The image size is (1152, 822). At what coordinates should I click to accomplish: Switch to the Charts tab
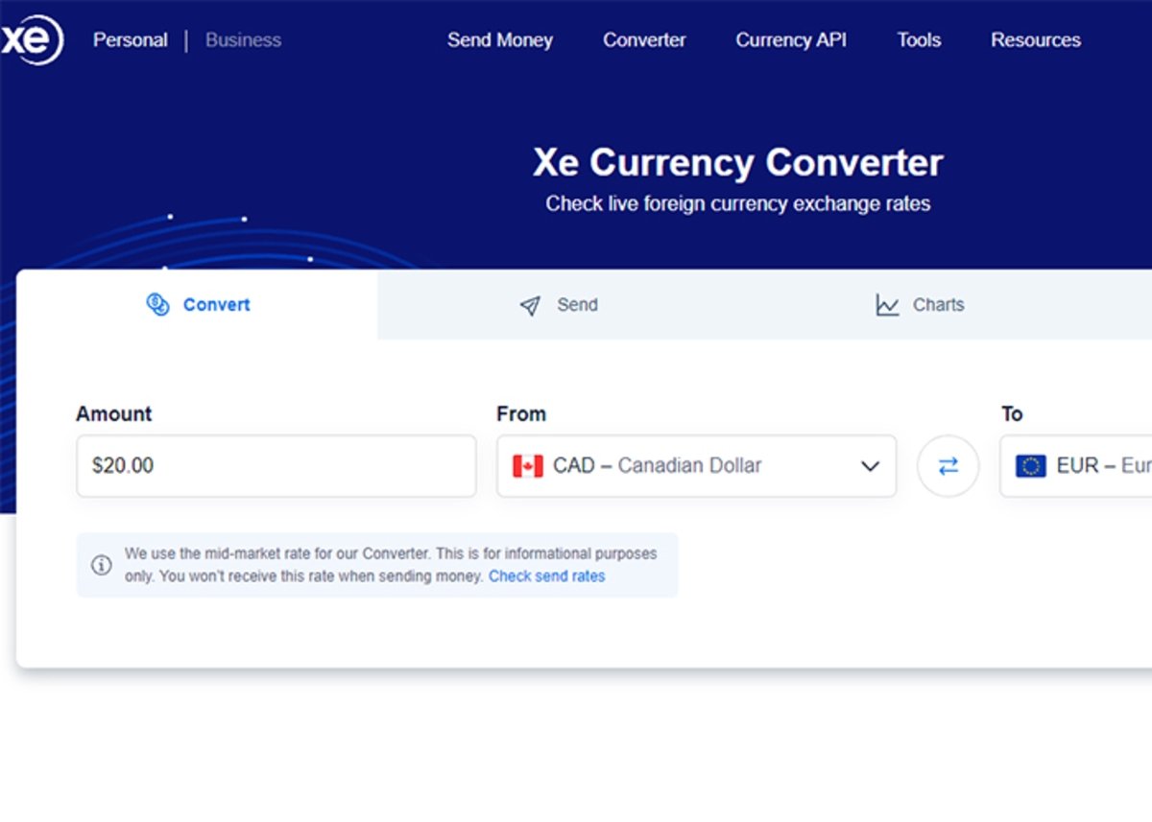click(x=920, y=305)
